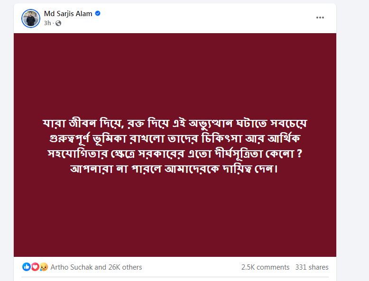Screen dimensions: 369x281
Task: Click the line starting সহযোগিতার ক্ষেত্রে
Action: pos(175,154)
